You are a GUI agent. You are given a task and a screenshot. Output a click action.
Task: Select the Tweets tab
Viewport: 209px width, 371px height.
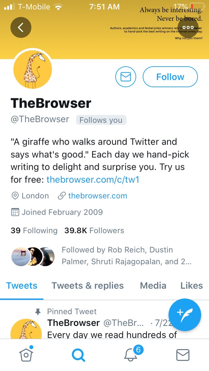(22, 285)
